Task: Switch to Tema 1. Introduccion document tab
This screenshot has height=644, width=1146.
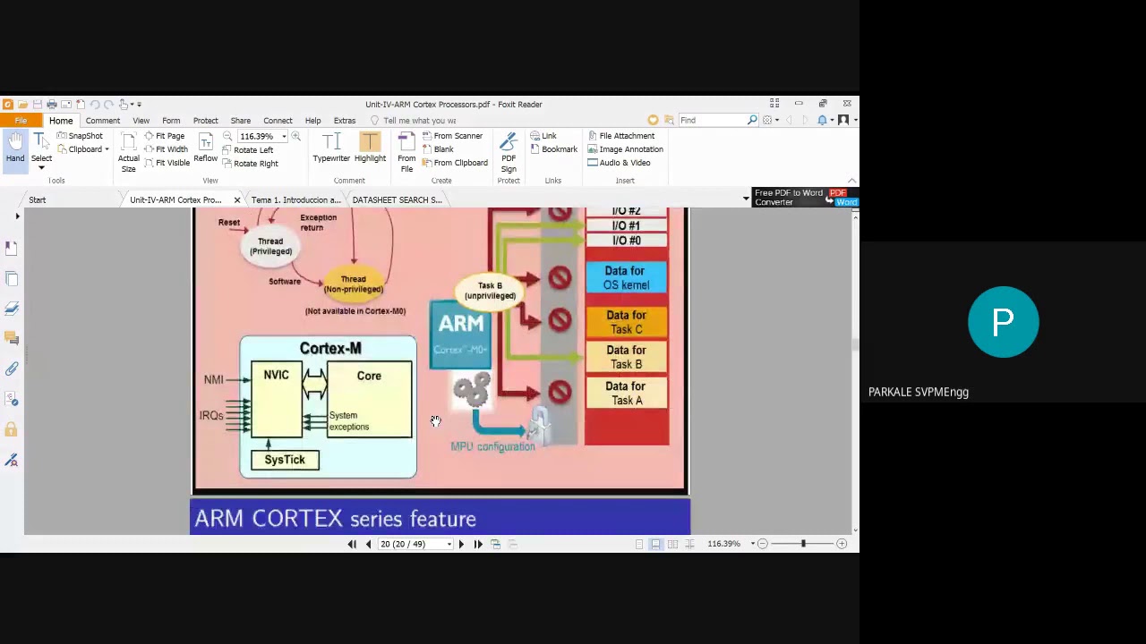Action: point(295,199)
